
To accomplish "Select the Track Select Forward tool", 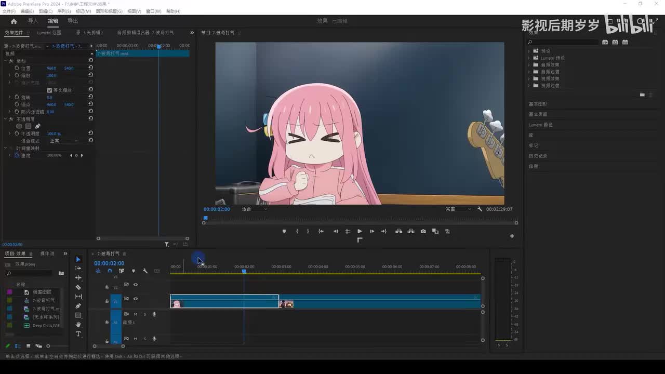I will [x=78, y=269].
